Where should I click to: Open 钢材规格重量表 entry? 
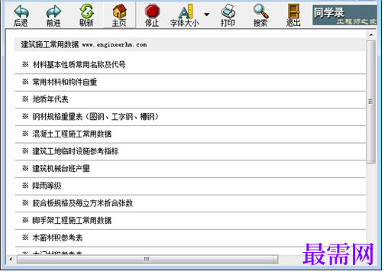95,117
